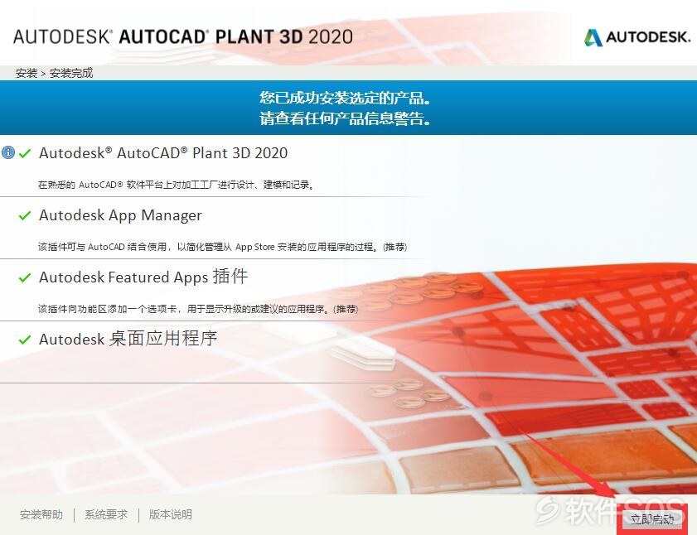Viewport: 697px width, 535px height.
Task: Select the Autodesk 桌面应用程序 title
Action: pos(128,339)
